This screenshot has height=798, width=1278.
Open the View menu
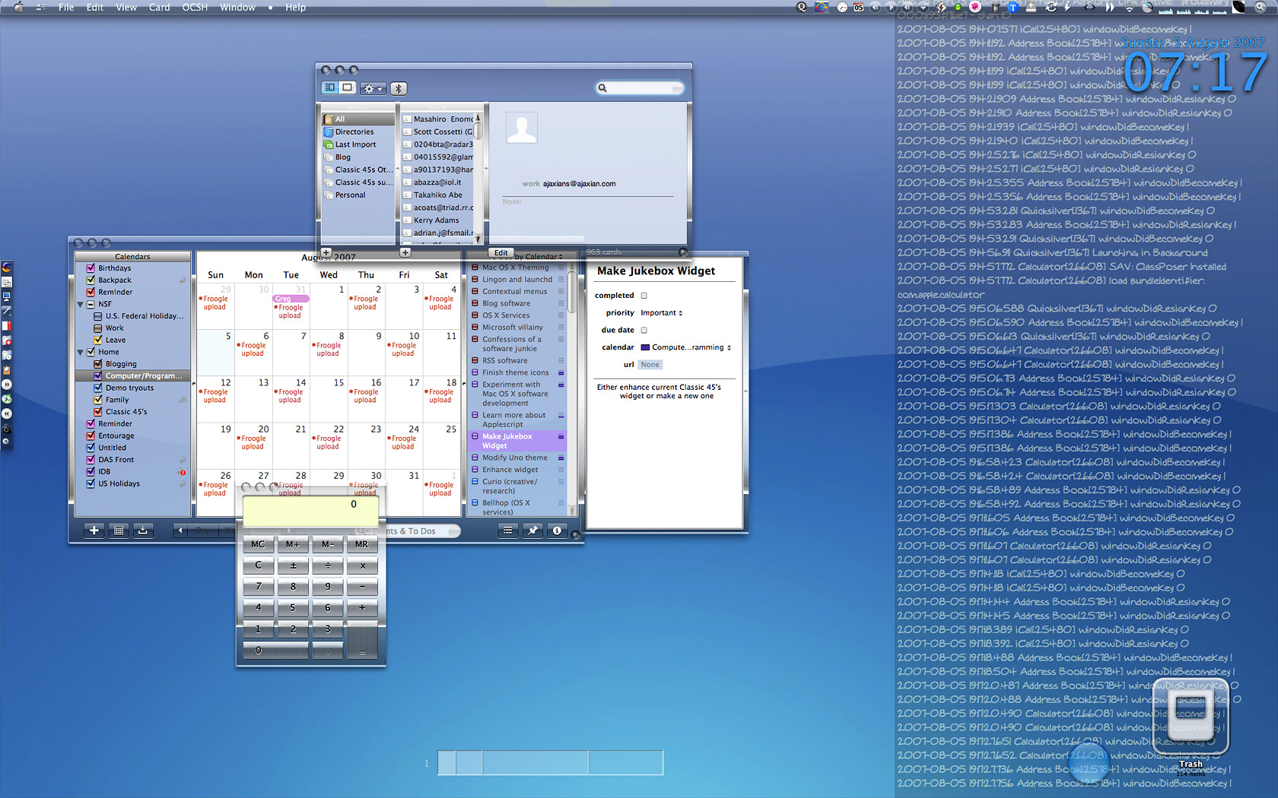126,8
